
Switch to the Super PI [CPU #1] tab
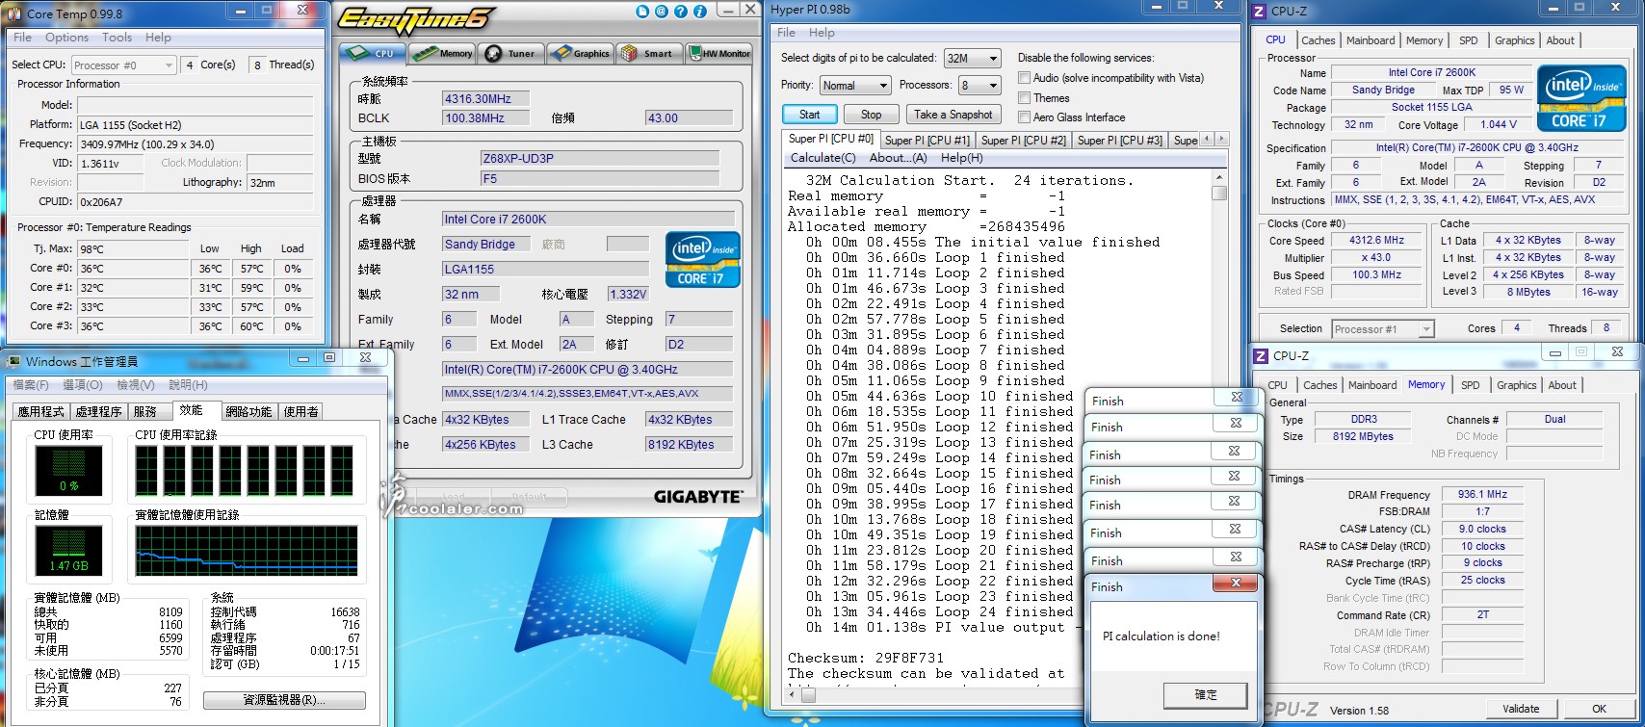[927, 140]
